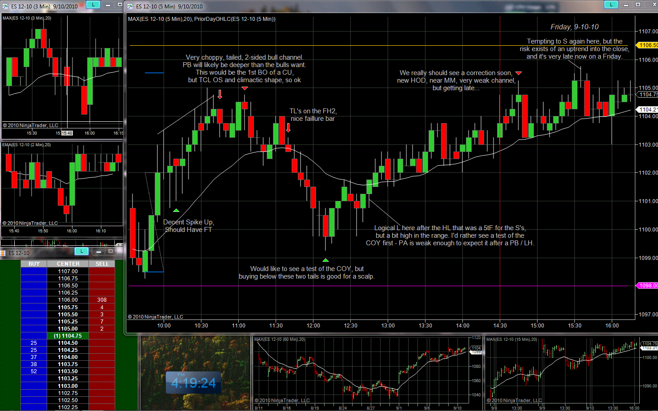Toggle the L link button on 3 Min chart

pyautogui.click(x=92, y=5)
